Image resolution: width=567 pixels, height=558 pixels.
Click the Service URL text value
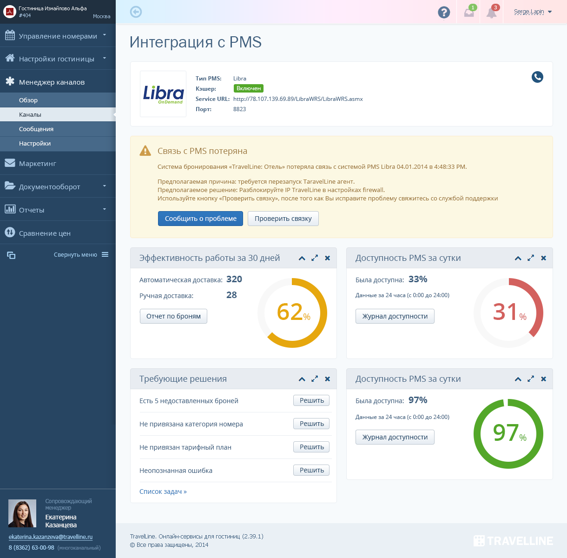(x=298, y=99)
